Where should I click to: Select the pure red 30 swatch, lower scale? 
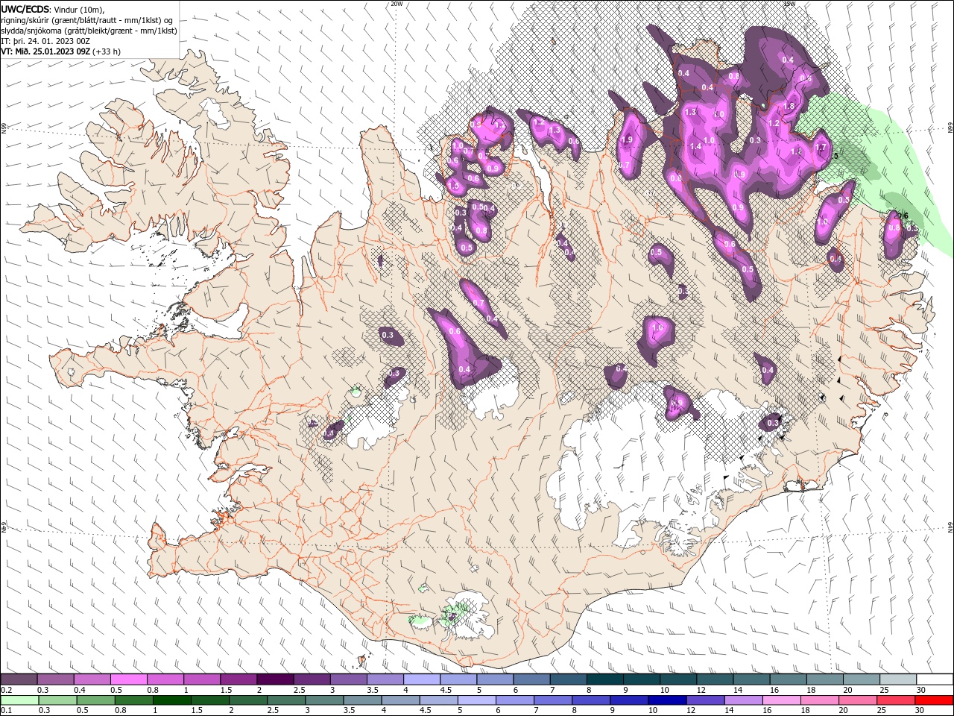[x=935, y=700]
